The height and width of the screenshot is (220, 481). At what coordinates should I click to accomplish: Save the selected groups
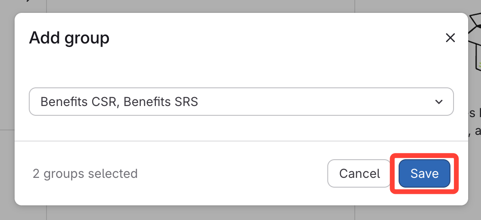(x=424, y=173)
